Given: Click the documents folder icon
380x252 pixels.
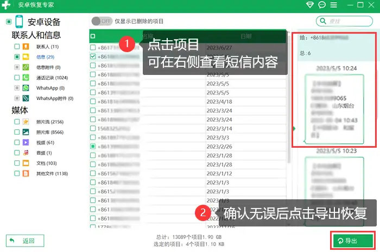Looking at the screenshot, I should pos(26,163).
